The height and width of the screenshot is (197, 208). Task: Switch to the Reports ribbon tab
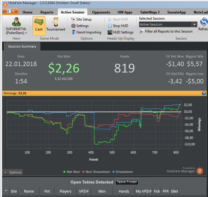coord(47,12)
